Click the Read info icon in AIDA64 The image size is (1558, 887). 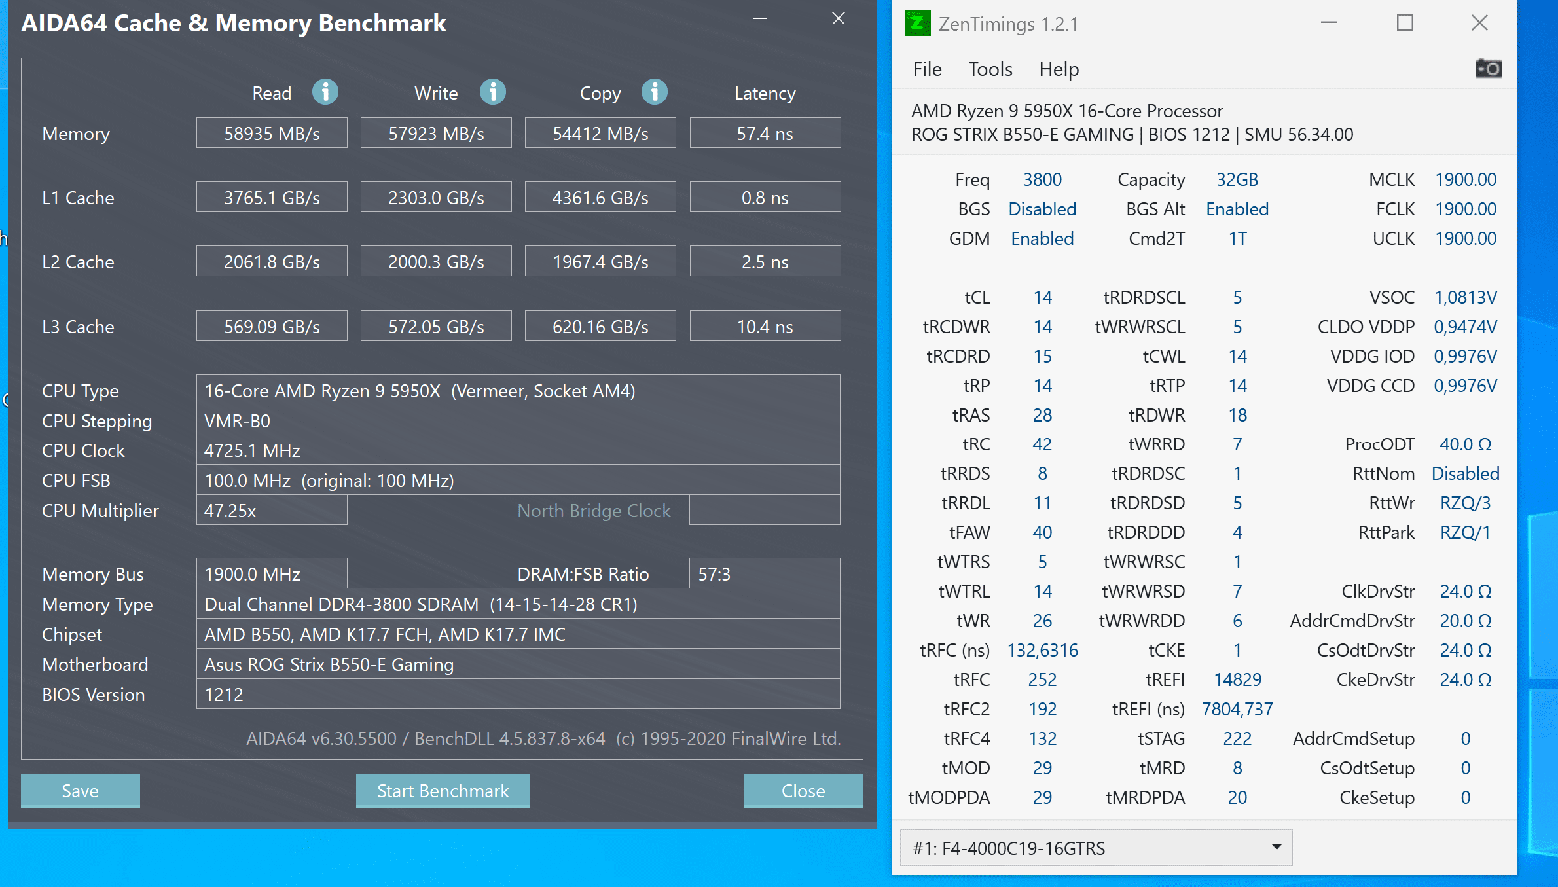pyautogui.click(x=325, y=92)
